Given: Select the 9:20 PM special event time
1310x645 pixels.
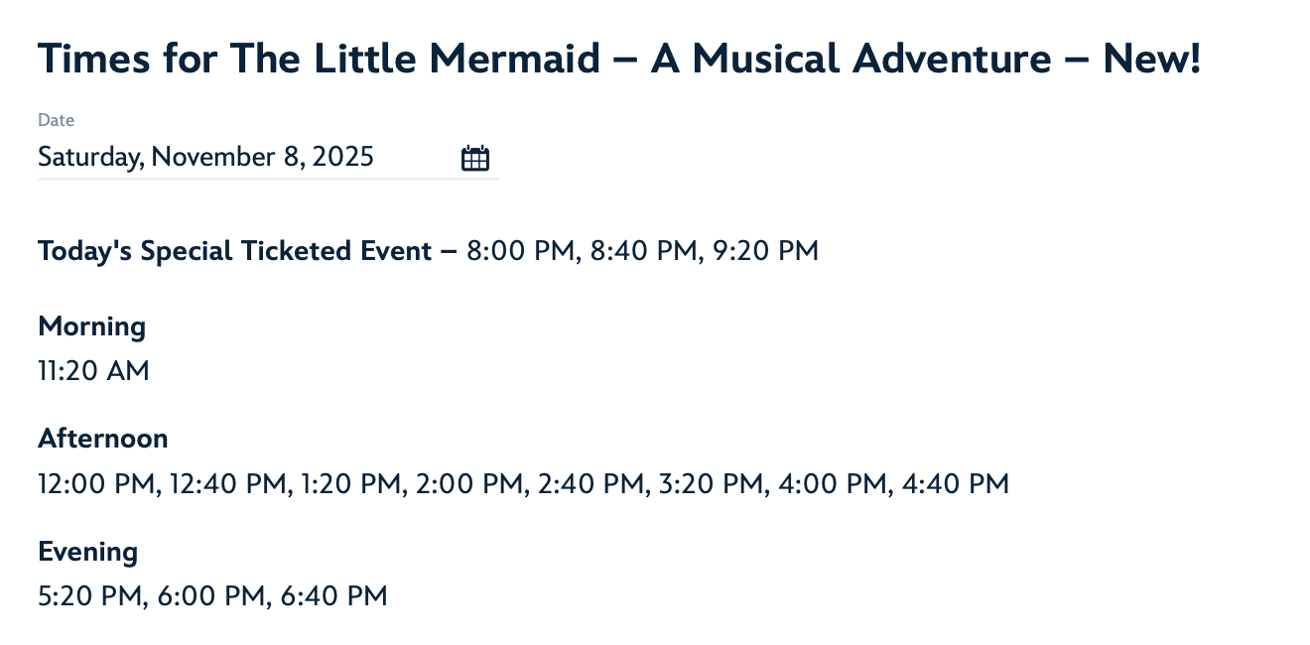Looking at the screenshot, I should click(766, 251).
